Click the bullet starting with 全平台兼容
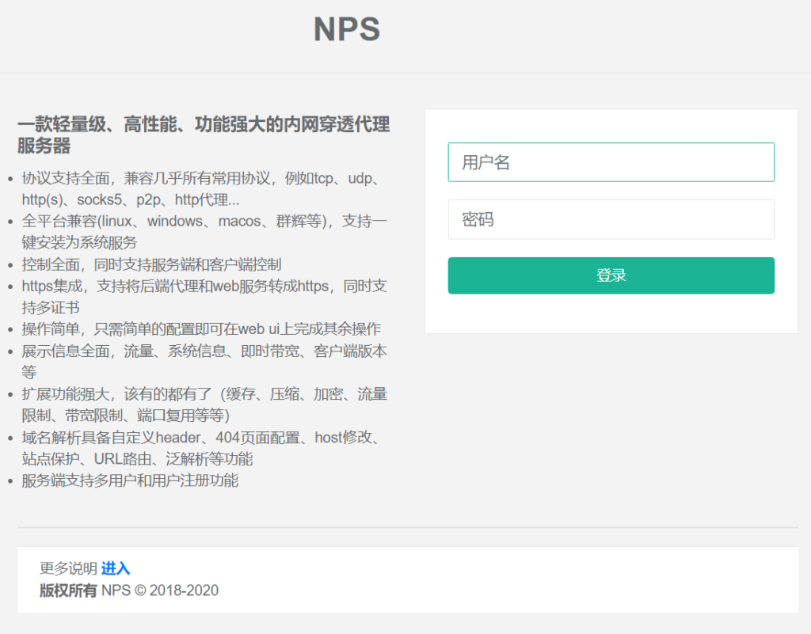 coord(204,232)
